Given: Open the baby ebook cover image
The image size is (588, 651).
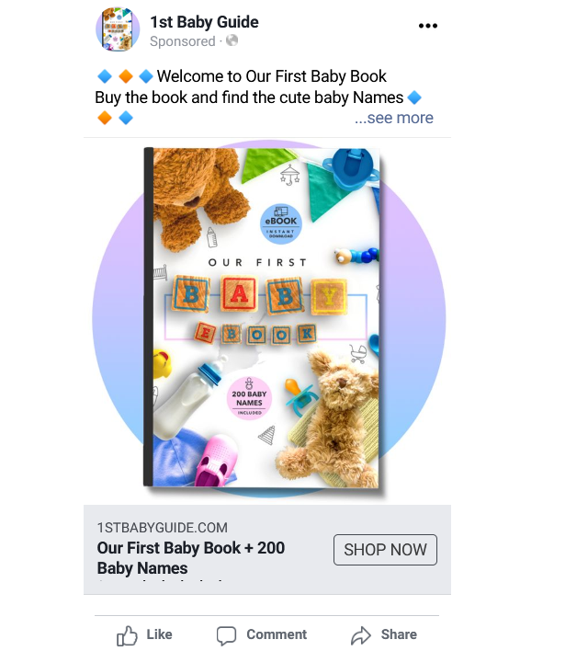Looking at the screenshot, I should (x=263, y=317).
